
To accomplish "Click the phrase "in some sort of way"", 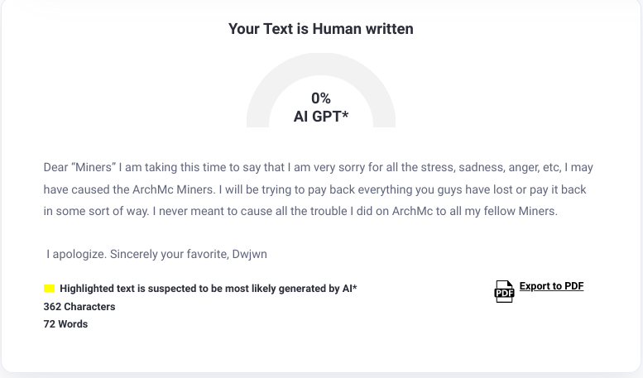I will click(x=95, y=211).
